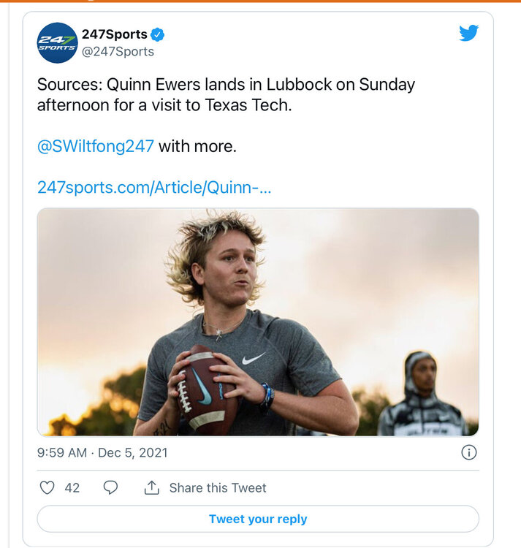Click the share arrow icon

tap(152, 487)
